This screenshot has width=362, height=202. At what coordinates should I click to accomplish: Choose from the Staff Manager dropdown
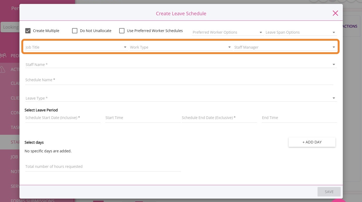[285, 47]
